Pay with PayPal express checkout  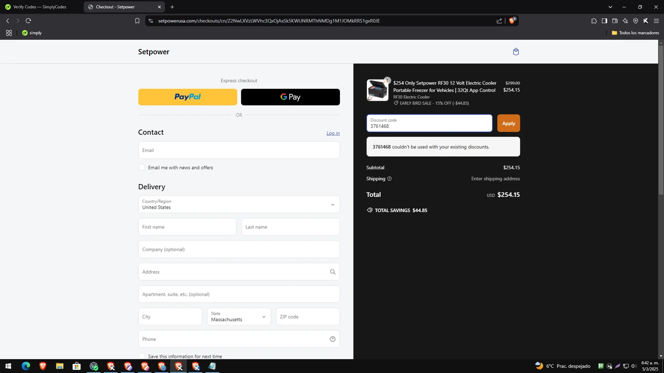pos(188,97)
